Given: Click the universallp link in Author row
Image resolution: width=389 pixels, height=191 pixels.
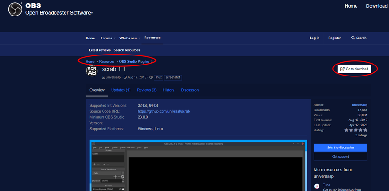Looking at the screenshot, I should point(360,105).
